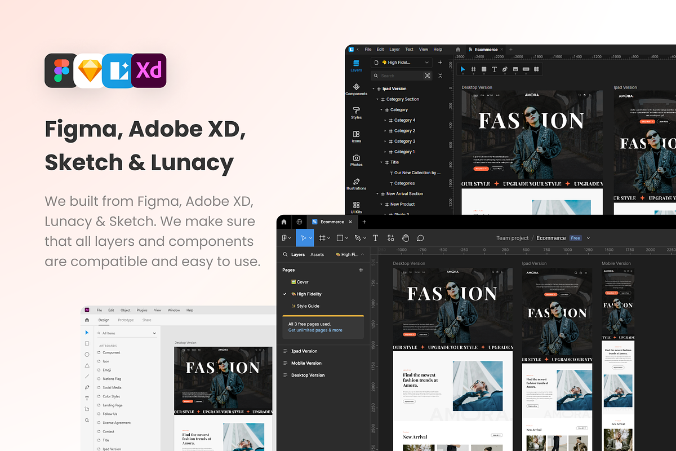The width and height of the screenshot is (676, 451).
Task: Open Figma Resources (components) tool
Action: (390, 238)
